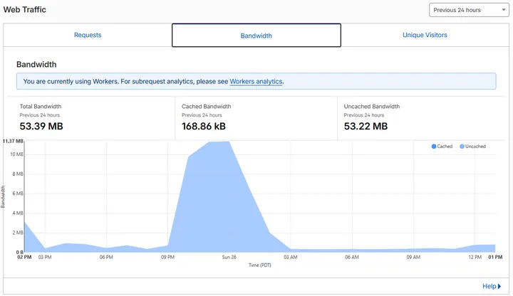Select the Bandwidth tab

pyautogui.click(x=256, y=36)
